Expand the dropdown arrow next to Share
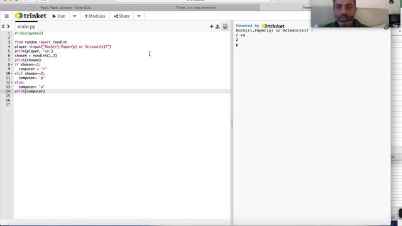Screen dimensions: 402x226 [x=139, y=16]
